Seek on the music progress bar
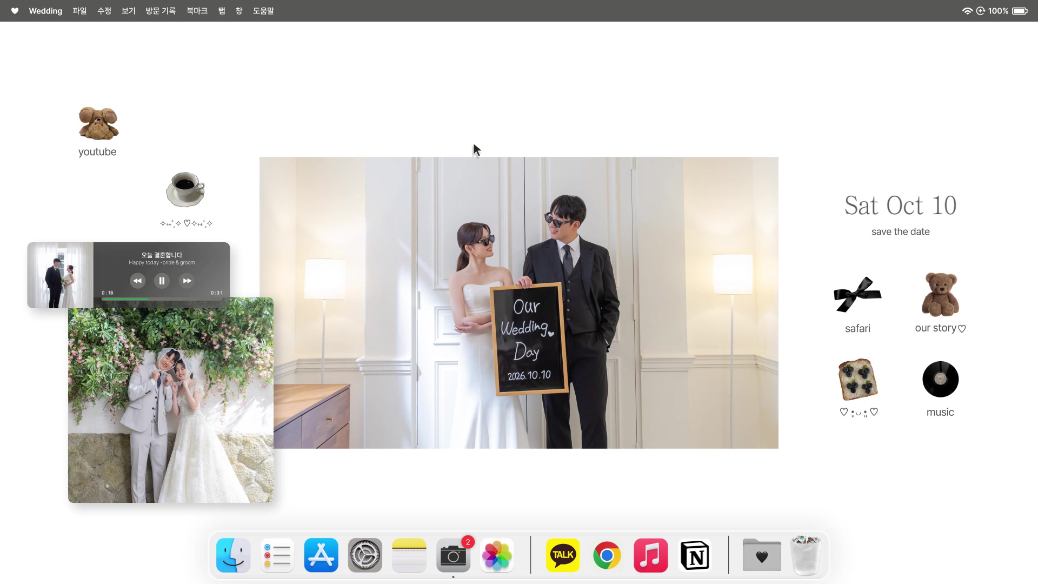The height and width of the screenshot is (584, 1038). 162,298
